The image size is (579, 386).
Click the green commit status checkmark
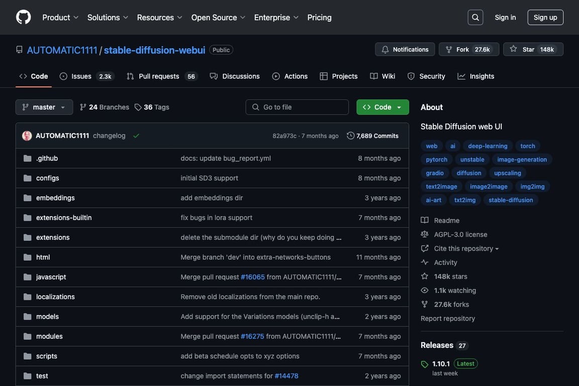click(x=136, y=136)
